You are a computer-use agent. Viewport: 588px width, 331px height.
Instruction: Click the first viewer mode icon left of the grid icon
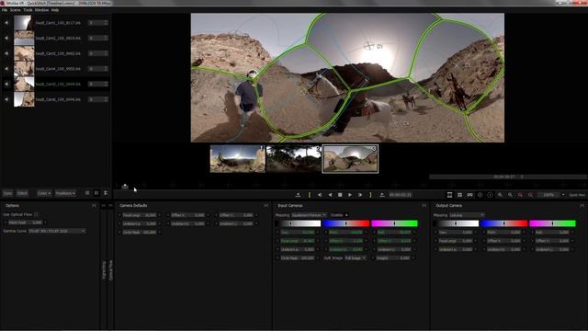click(449, 195)
